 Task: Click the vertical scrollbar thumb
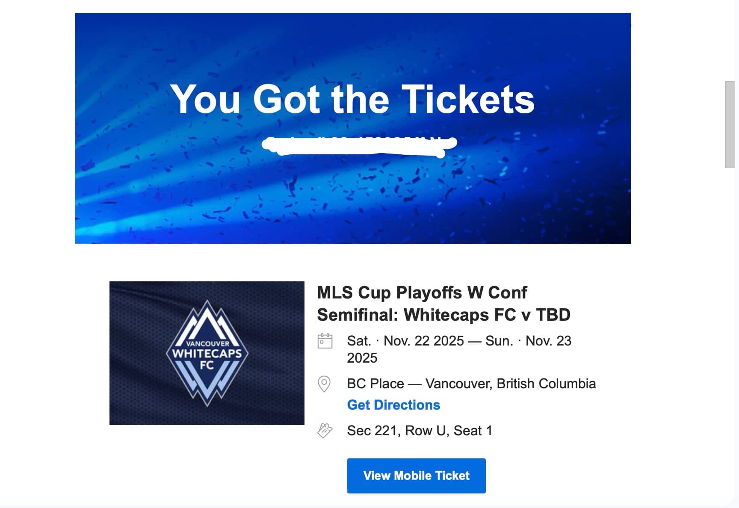point(730,124)
